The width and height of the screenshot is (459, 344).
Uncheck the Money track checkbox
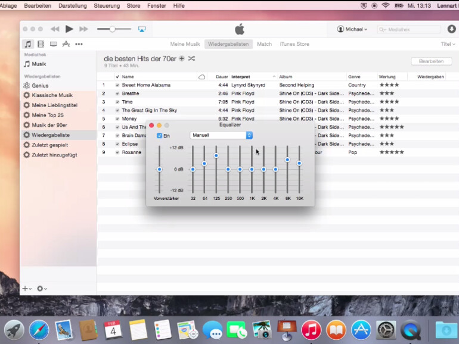point(117,119)
